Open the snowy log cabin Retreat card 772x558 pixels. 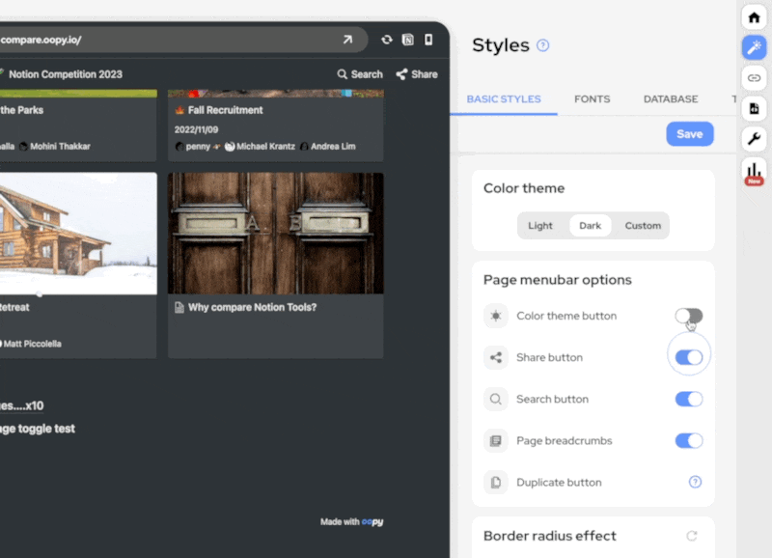[78, 265]
